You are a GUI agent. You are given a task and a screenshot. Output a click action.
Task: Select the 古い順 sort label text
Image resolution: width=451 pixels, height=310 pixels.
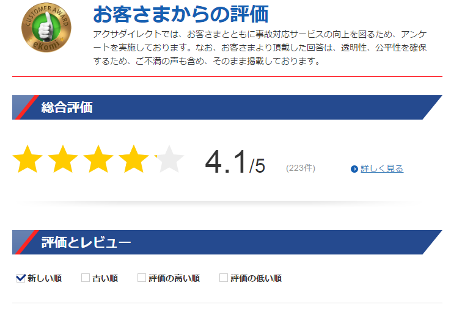point(105,278)
